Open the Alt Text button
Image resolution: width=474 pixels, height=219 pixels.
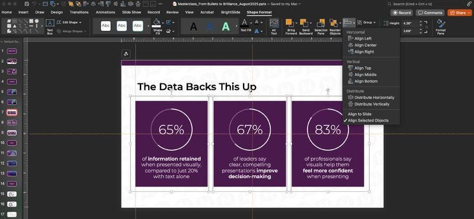[274, 27]
